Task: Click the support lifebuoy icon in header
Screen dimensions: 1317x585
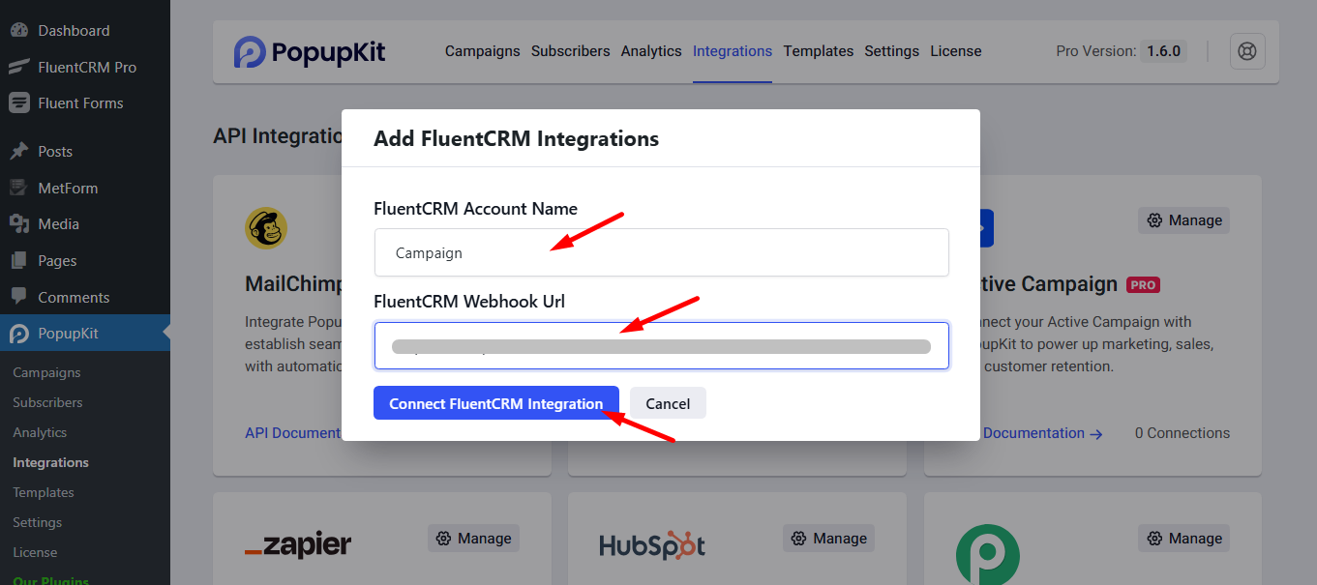Action: point(1247,51)
